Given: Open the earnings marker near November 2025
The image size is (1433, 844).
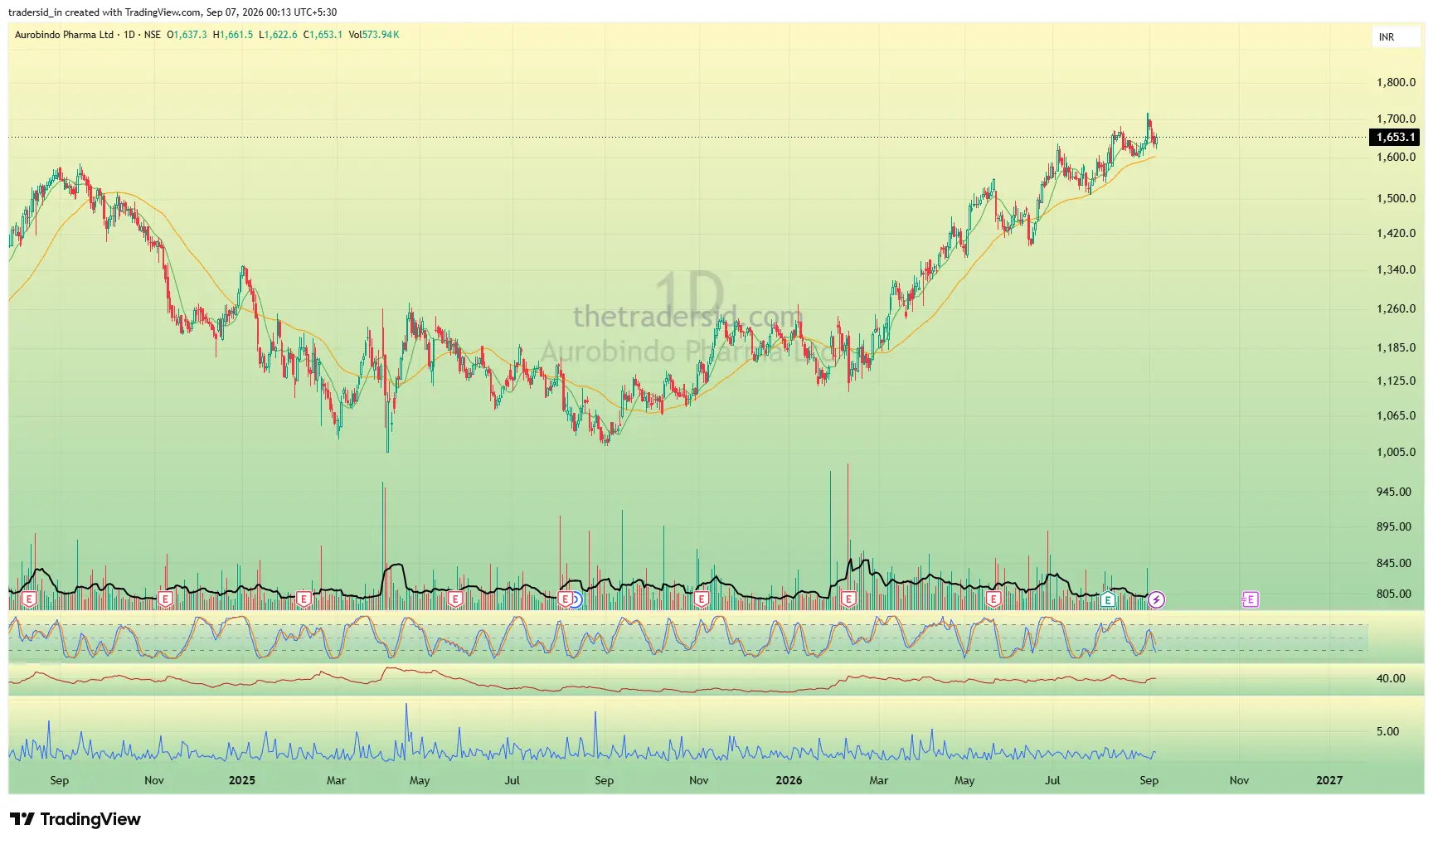Looking at the screenshot, I should click(702, 599).
